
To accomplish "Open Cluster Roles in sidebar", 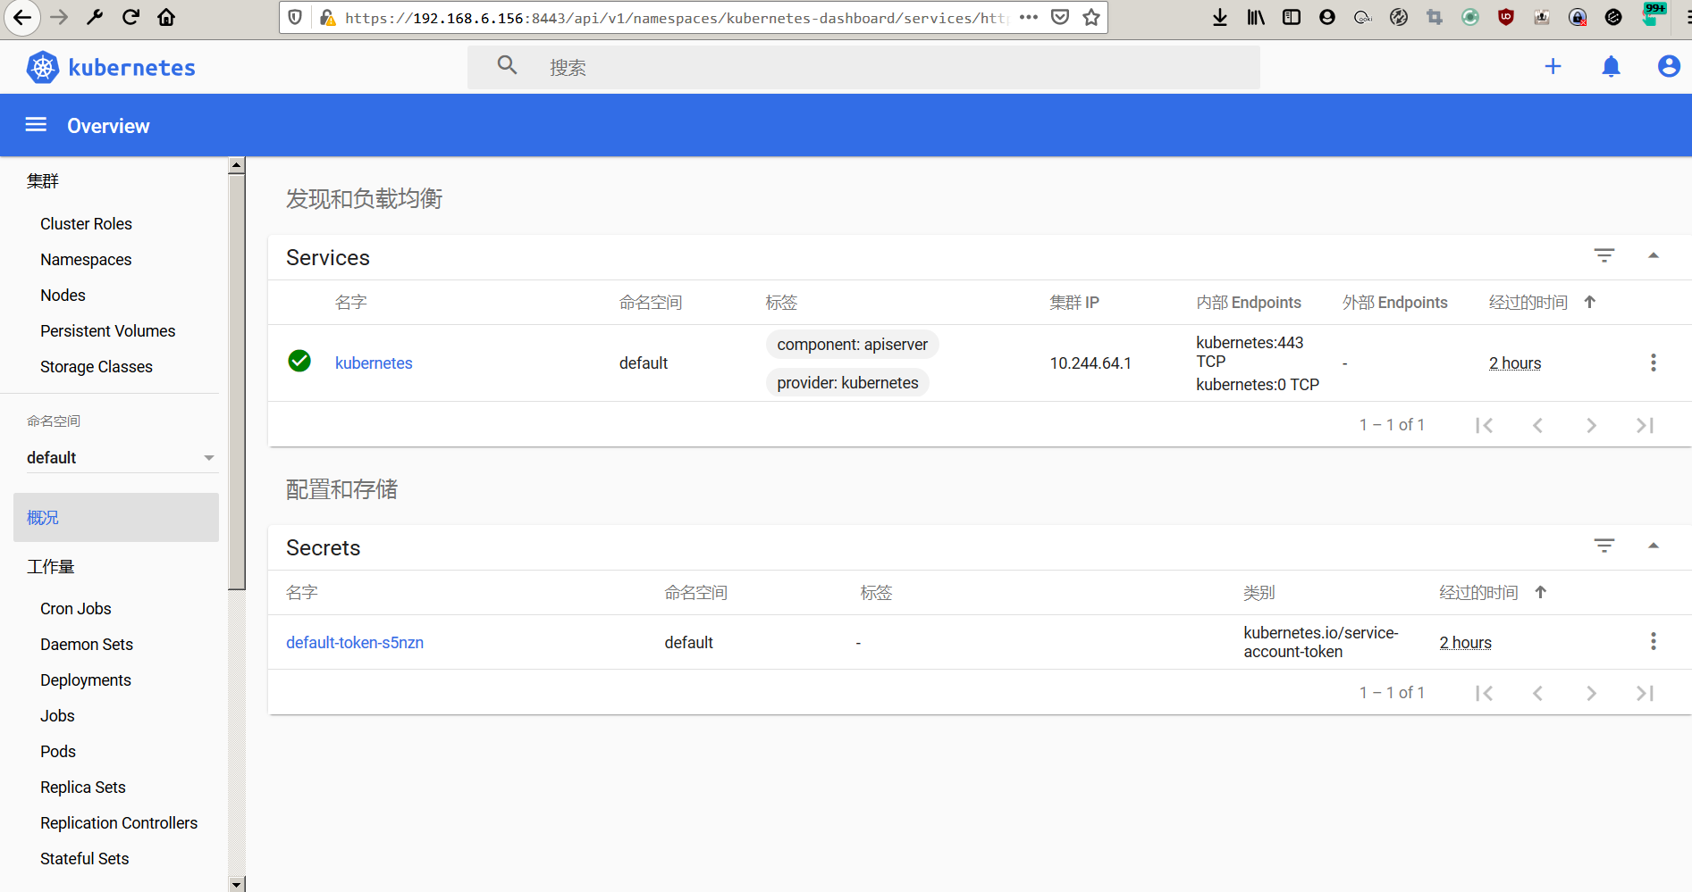I will [86, 224].
